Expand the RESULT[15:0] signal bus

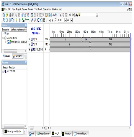[x=29, y=49]
